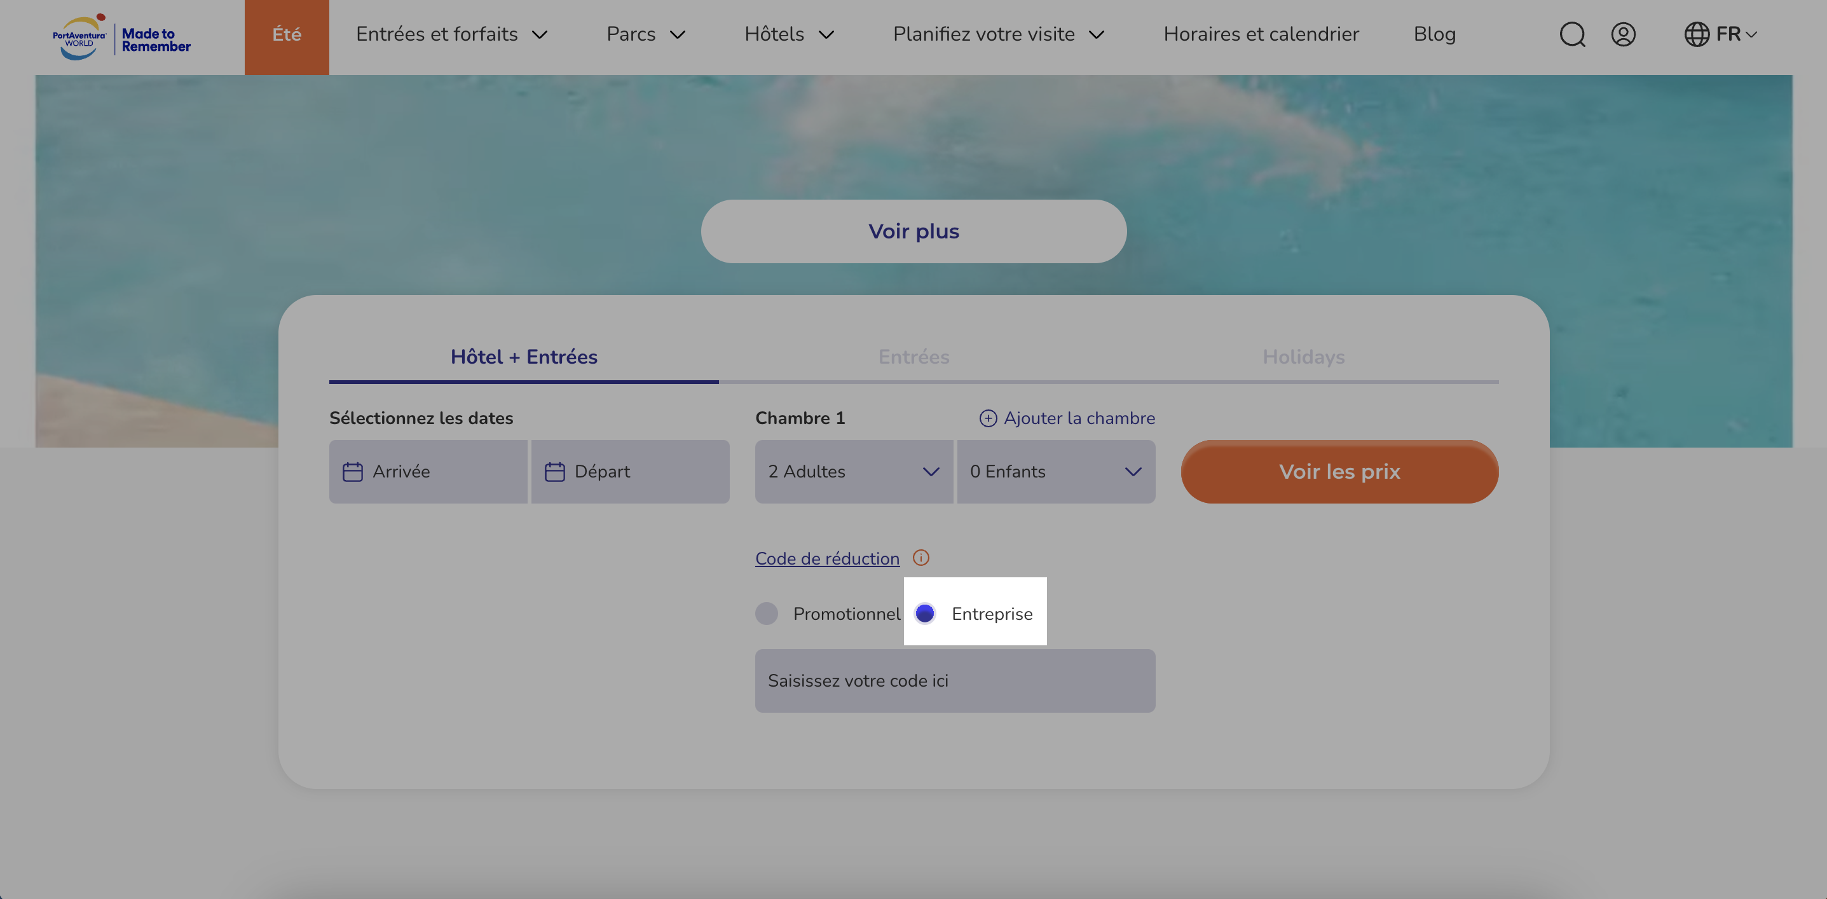Click the calendar icon in Arrivée field

[352, 472]
